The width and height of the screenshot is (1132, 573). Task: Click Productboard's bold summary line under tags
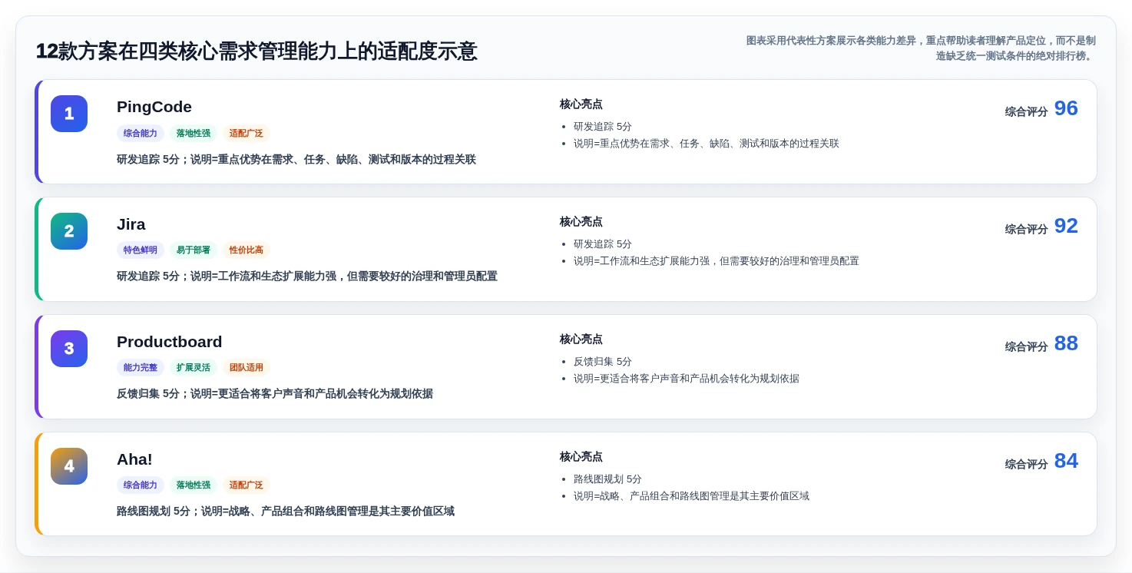click(x=275, y=394)
